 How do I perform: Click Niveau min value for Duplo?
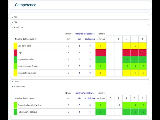[68, 53]
